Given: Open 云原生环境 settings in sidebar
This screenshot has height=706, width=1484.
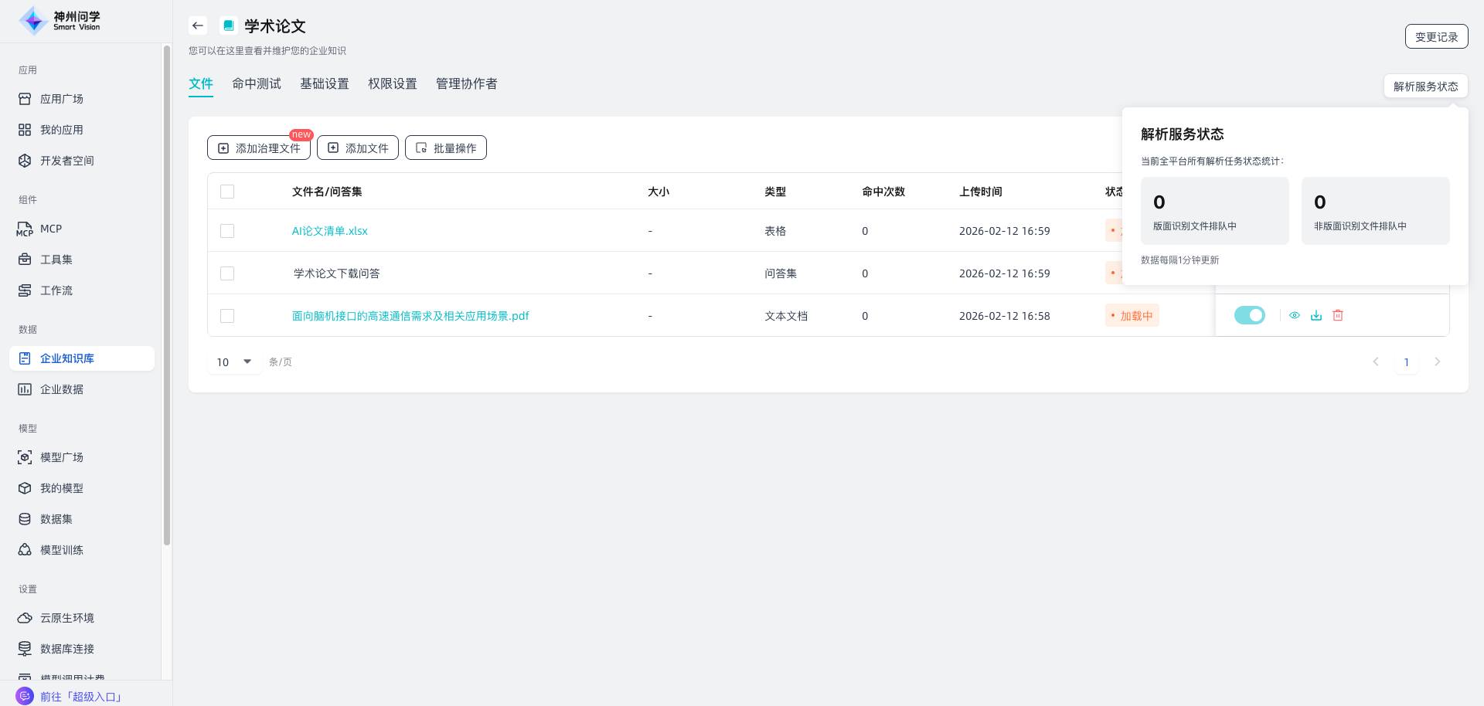Looking at the screenshot, I should 66,618.
